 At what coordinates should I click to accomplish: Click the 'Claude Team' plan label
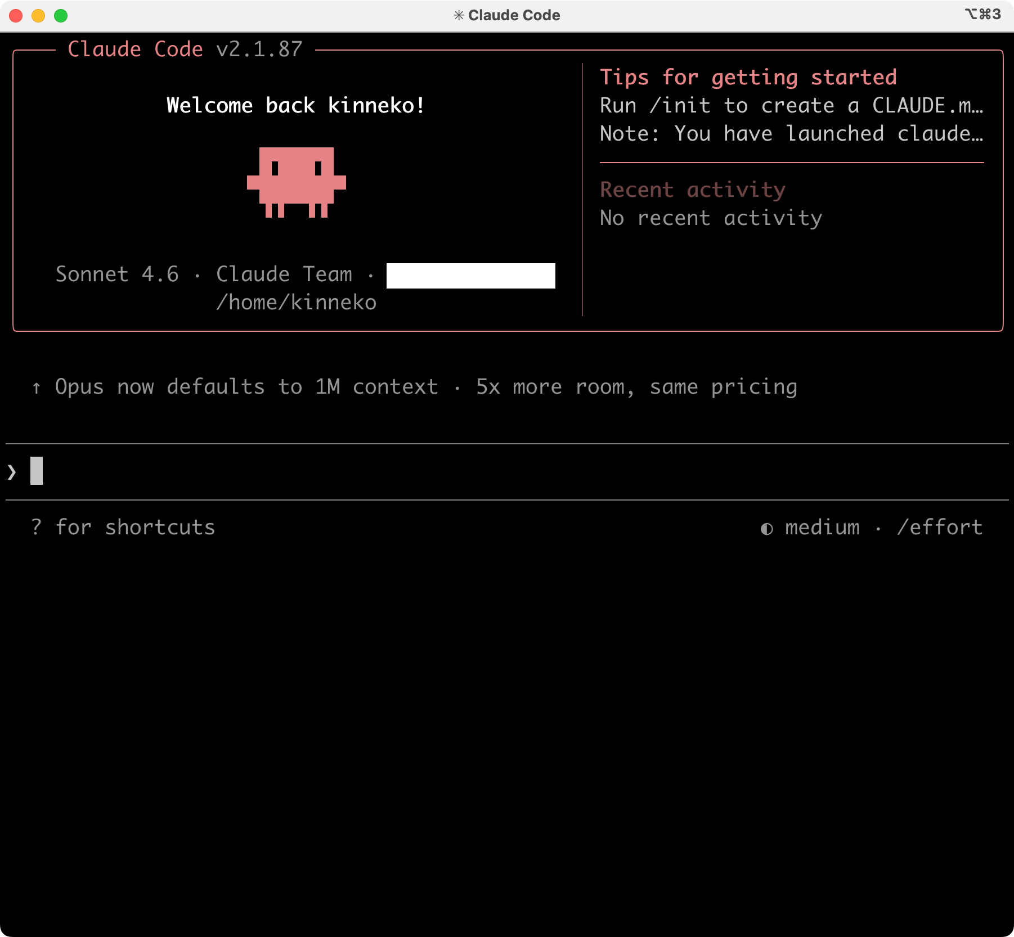click(284, 274)
